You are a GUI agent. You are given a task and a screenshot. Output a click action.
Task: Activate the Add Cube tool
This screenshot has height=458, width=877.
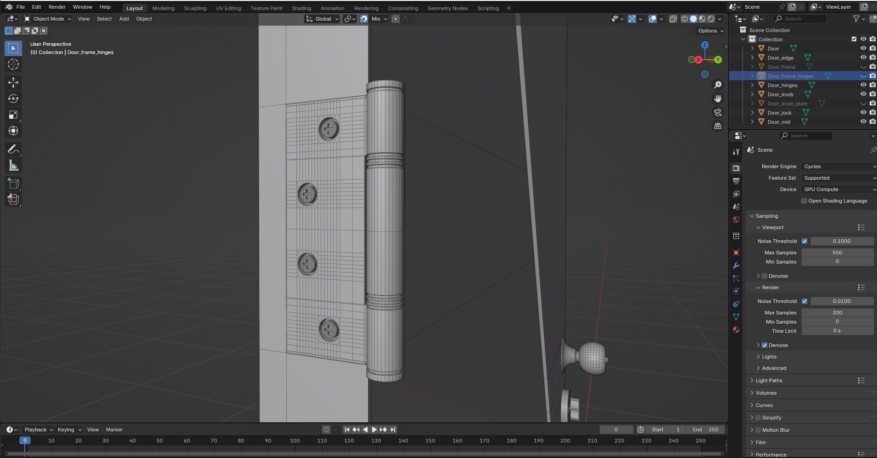point(13,183)
